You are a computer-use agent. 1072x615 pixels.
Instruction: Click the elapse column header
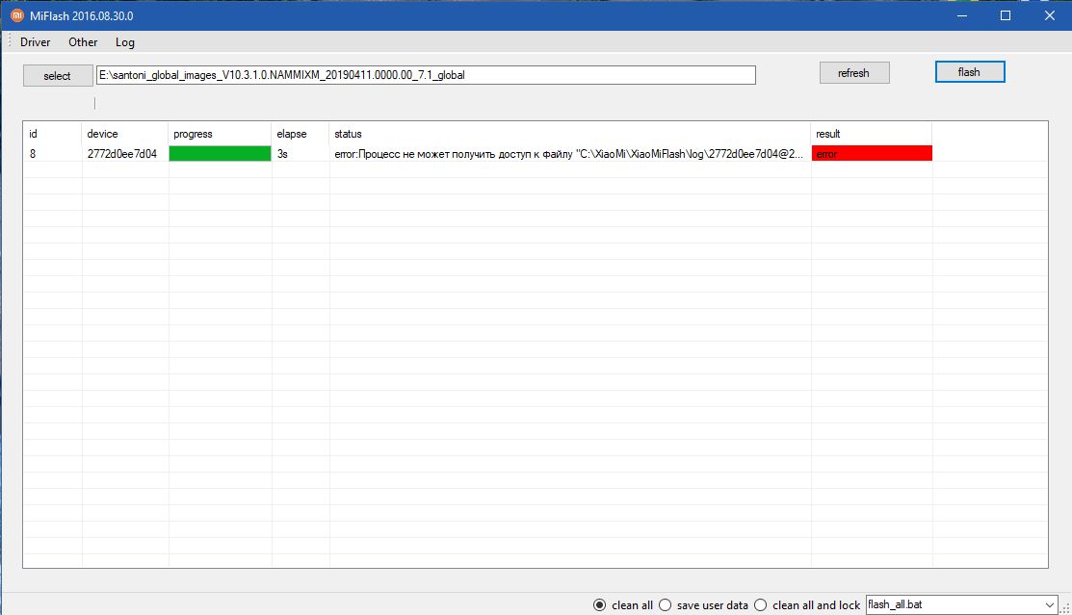point(301,134)
